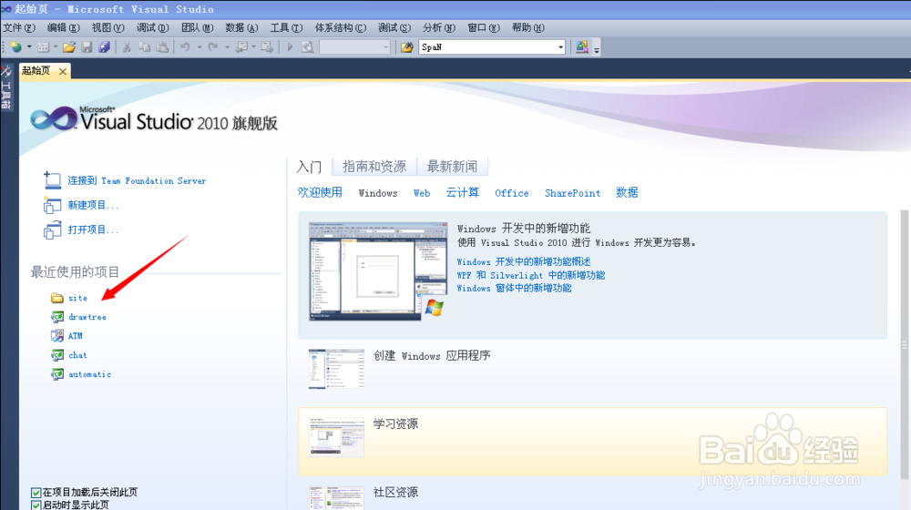
Task: Click the icon beside 新建项目
Action: [52, 205]
